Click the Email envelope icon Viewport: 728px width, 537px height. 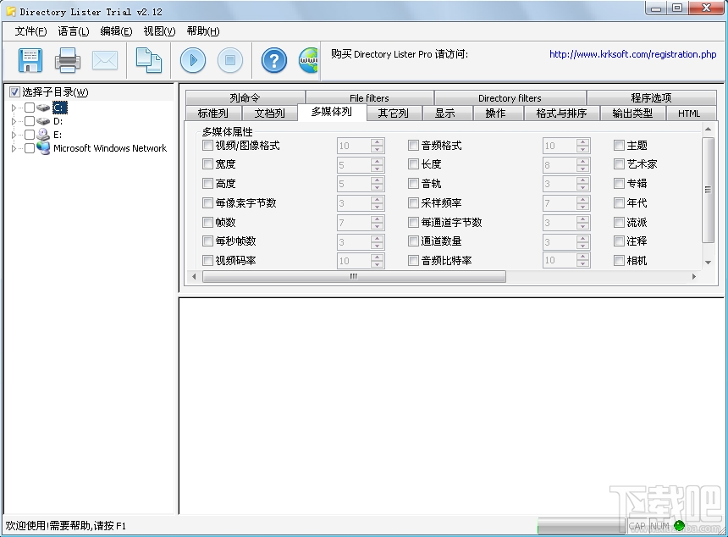(103, 60)
